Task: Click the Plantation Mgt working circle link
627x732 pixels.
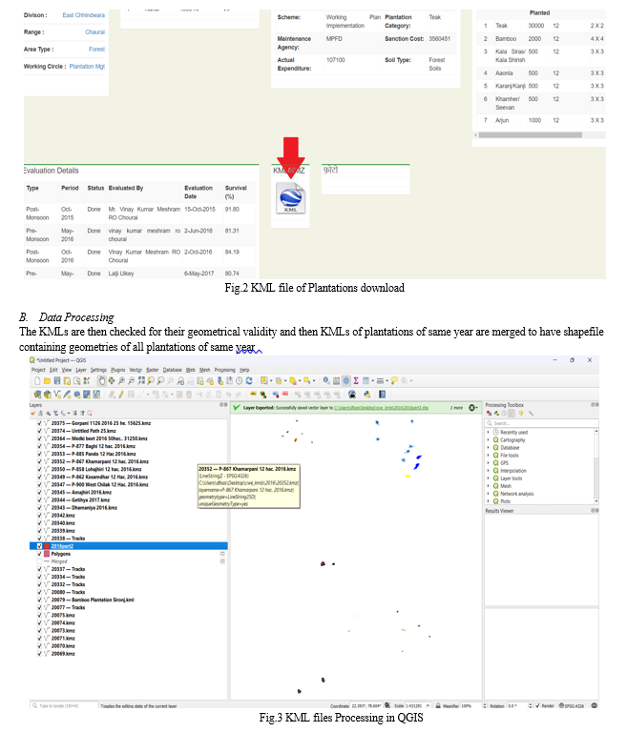Action: click(x=87, y=67)
